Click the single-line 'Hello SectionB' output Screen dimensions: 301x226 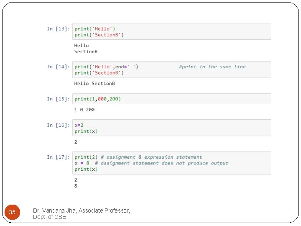pyautogui.click(x=94, y=84)
